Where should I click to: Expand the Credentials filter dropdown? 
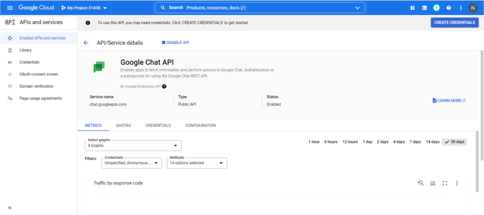132,163
